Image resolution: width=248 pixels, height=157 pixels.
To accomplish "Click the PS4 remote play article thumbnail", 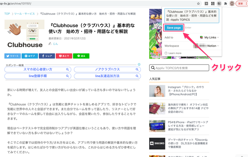I will pos(157,126).
